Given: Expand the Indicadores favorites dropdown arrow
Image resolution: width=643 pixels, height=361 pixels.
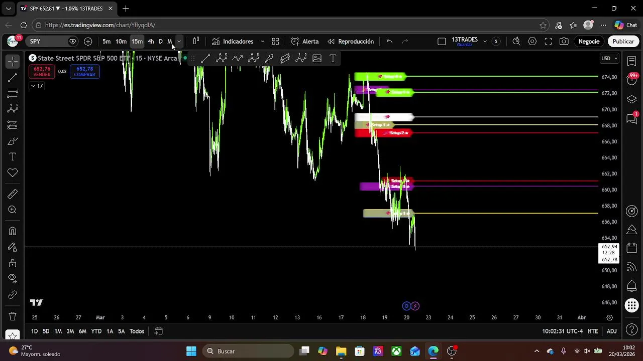Looking at the screenshot, I should 262,42.
